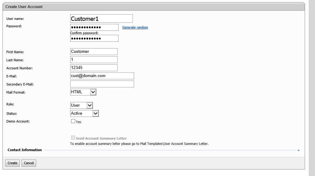Toggle the Demo Account Yes checkbox
The height and width of the screenshot is (176, 315).
tap(73, 121)
